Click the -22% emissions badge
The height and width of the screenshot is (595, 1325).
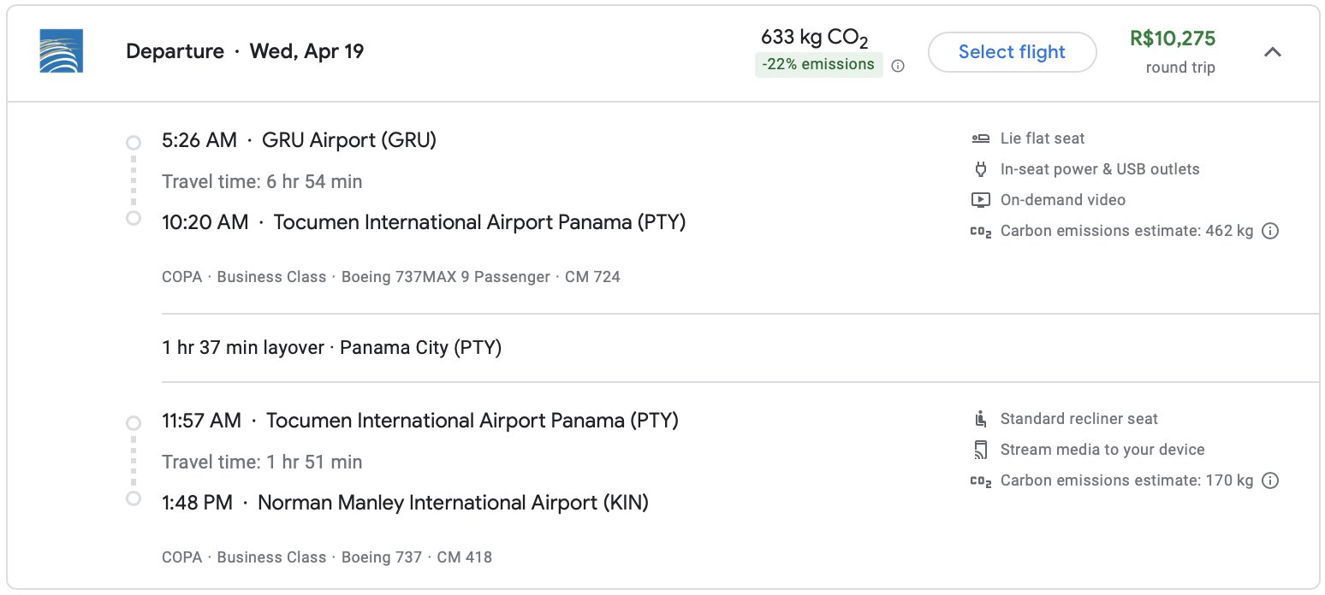tap(819, 65)
